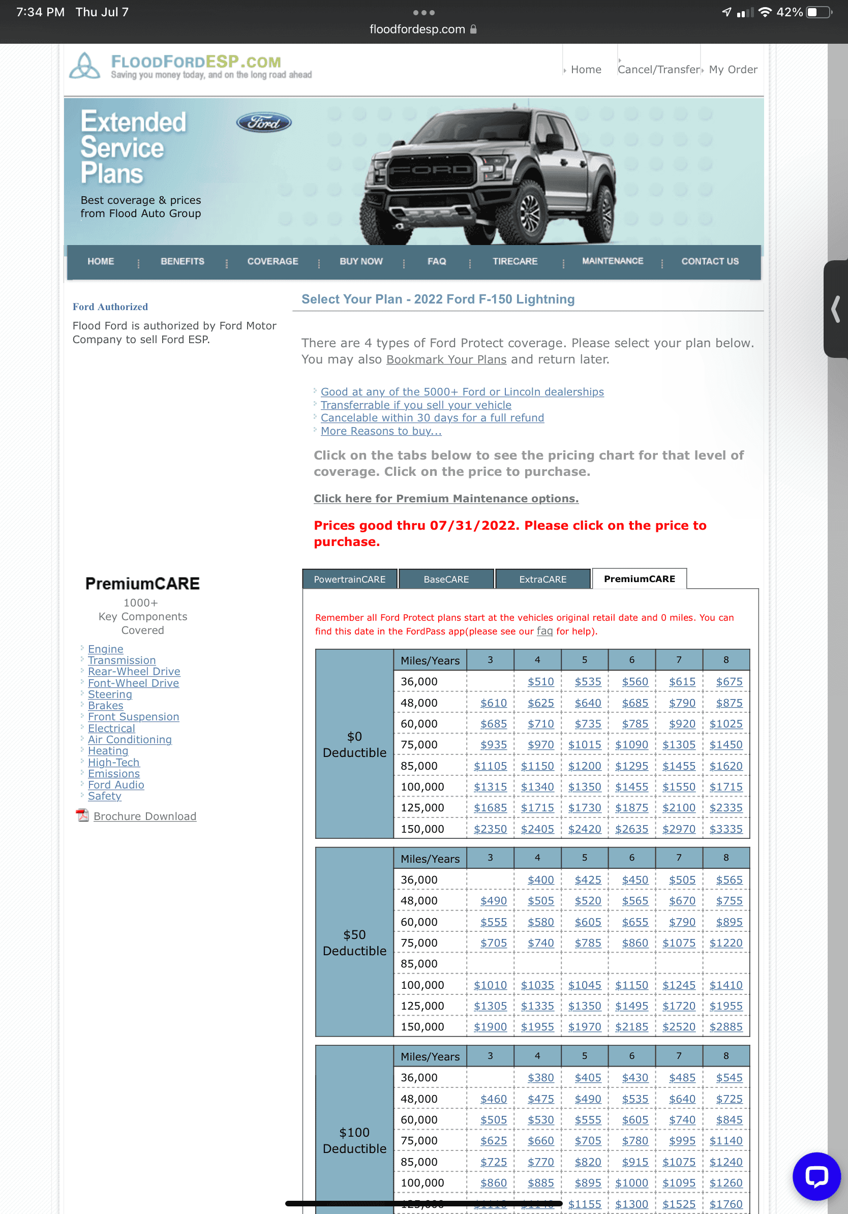Open the COVERAGE menu item

(273, 261)
